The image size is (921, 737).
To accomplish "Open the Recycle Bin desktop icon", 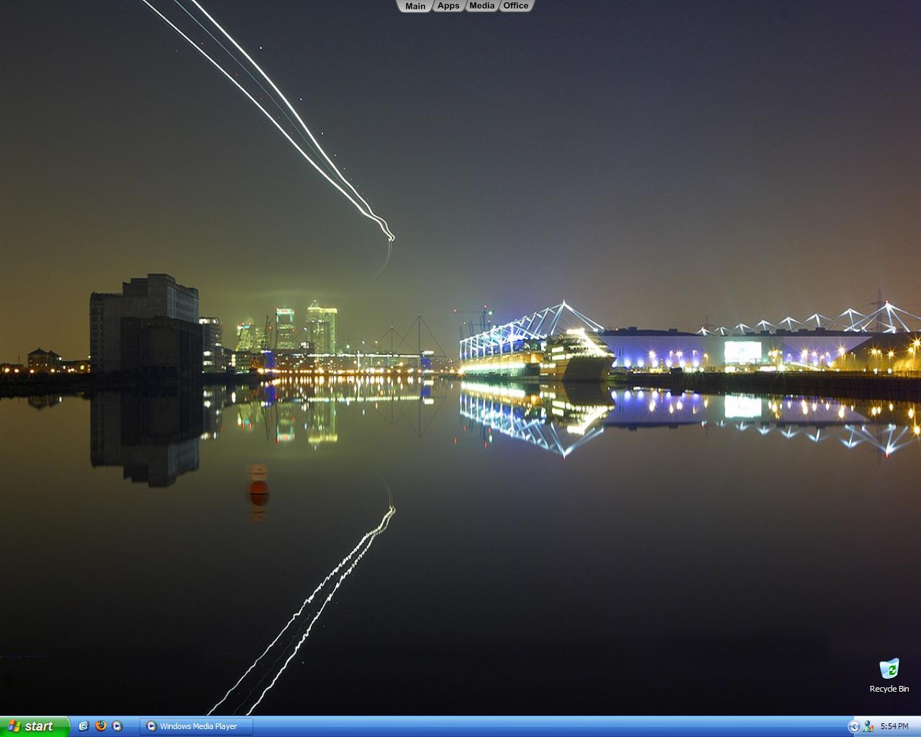I will click(889, 669).
